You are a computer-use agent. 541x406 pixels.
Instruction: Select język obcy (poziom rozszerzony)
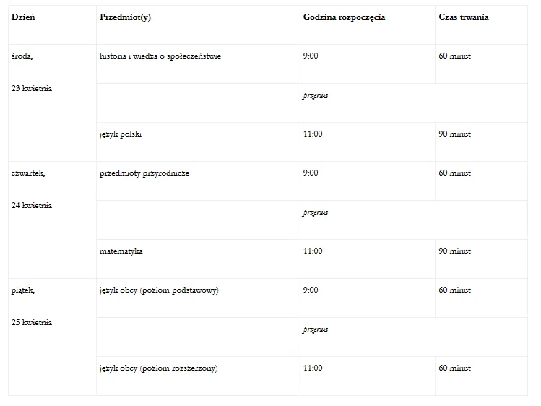(158, 368)
